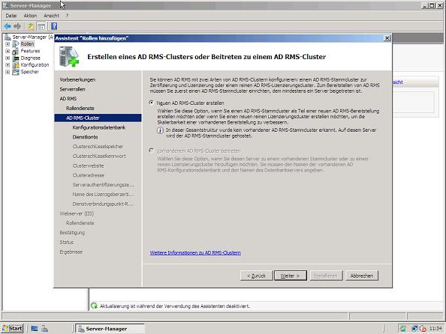Click the Speicher node icon in tree

16,72
